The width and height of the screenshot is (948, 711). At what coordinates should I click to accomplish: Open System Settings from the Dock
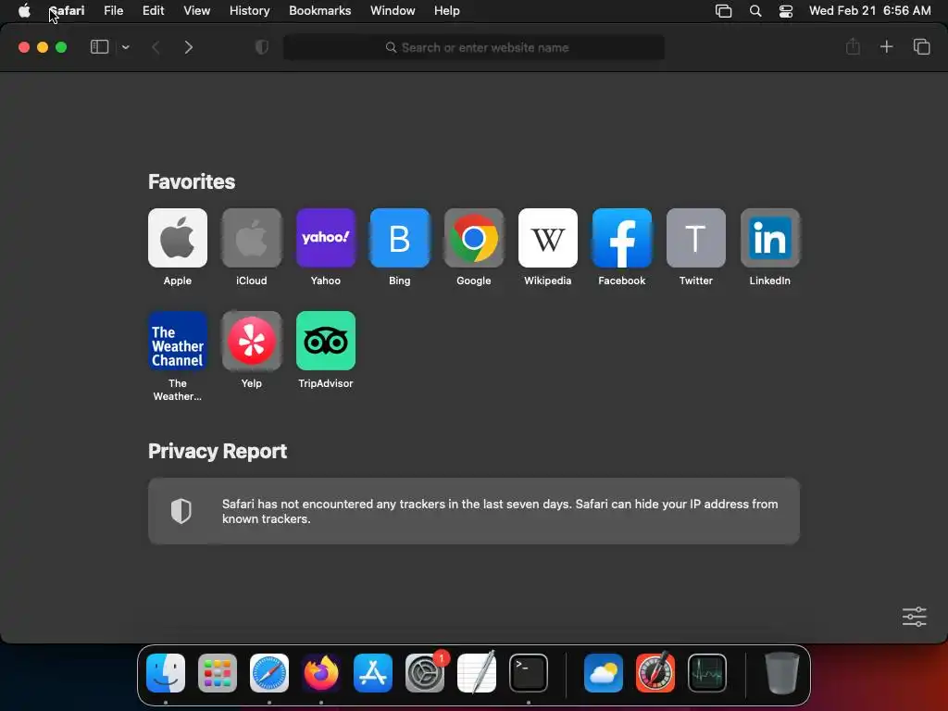coord(424,673)
